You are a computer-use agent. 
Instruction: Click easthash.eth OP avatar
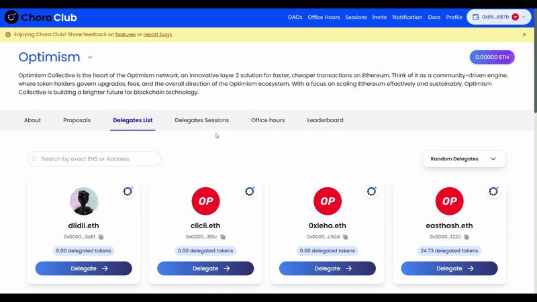point(449,201)
